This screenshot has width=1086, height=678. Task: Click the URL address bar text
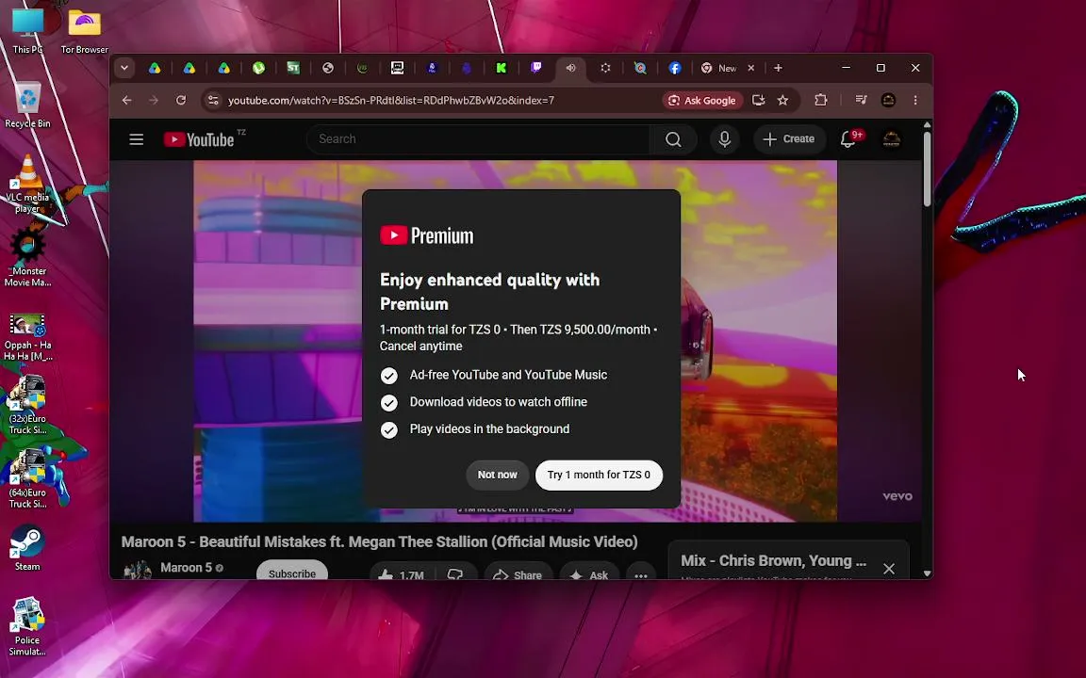[391, 101]
